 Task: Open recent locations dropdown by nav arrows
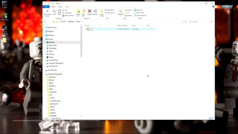click(51, 22)
